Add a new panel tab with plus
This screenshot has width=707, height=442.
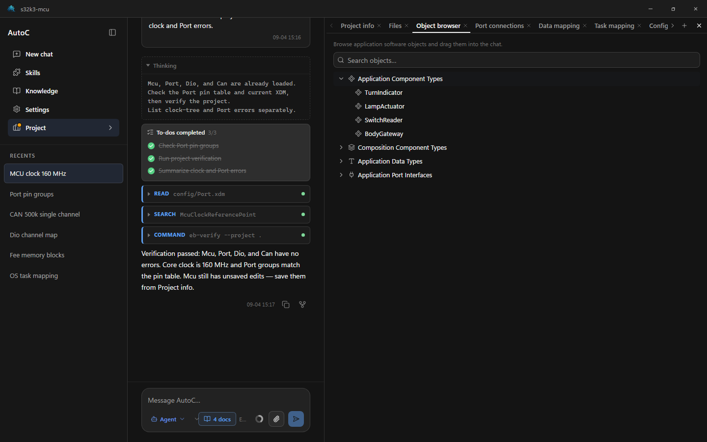(x=684, y=26)
